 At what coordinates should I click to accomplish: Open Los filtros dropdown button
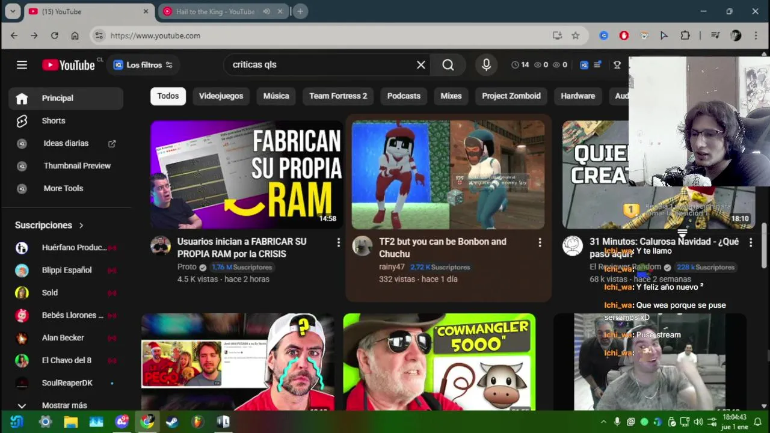[x=143, y=65]
